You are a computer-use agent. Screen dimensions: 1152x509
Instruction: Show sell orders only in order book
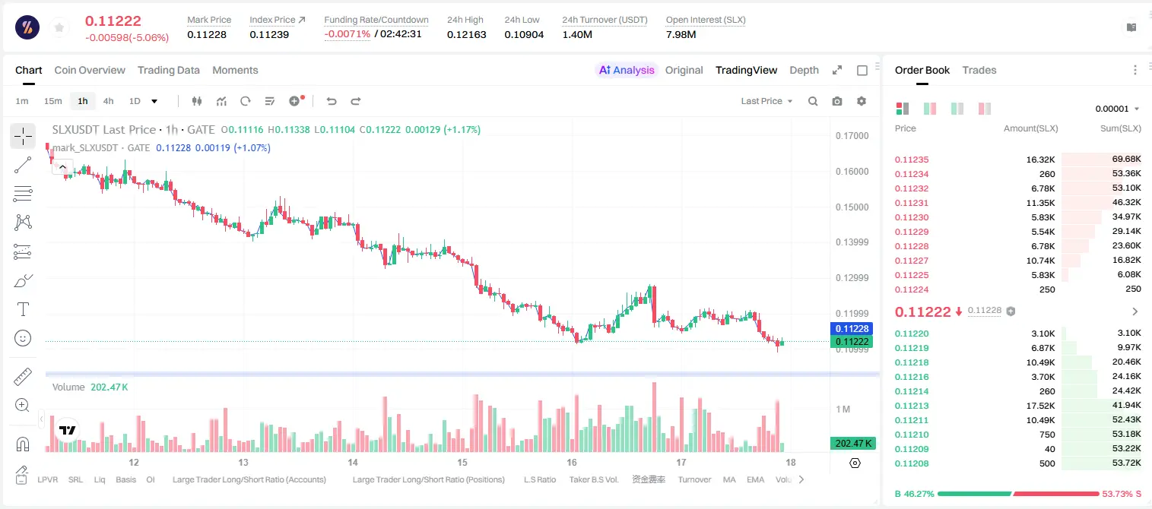pos(985,109)
